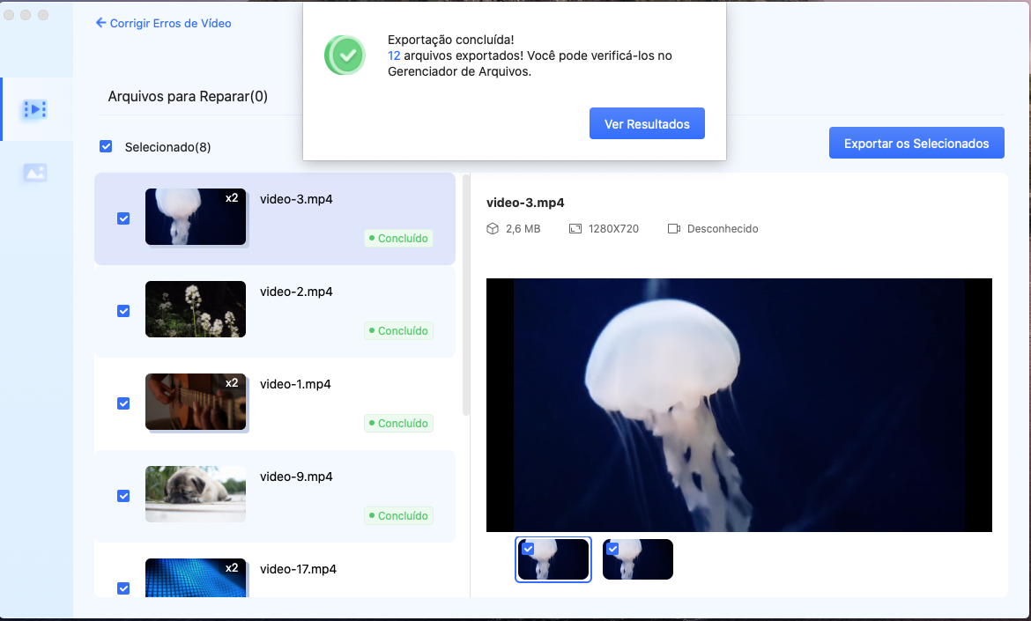Uncheck the video-17.mp4 checkbox
1031x621 pixels.
click(123, 588)
